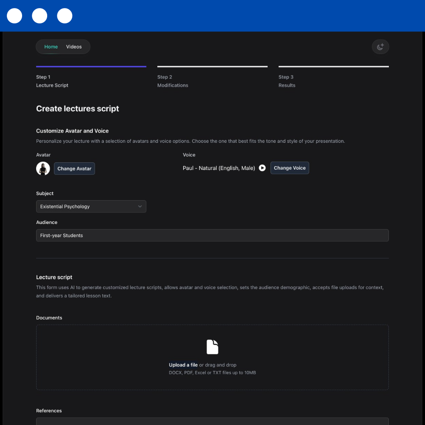
Task: Click the middle white circle in blue header
Action: (40, 16)
